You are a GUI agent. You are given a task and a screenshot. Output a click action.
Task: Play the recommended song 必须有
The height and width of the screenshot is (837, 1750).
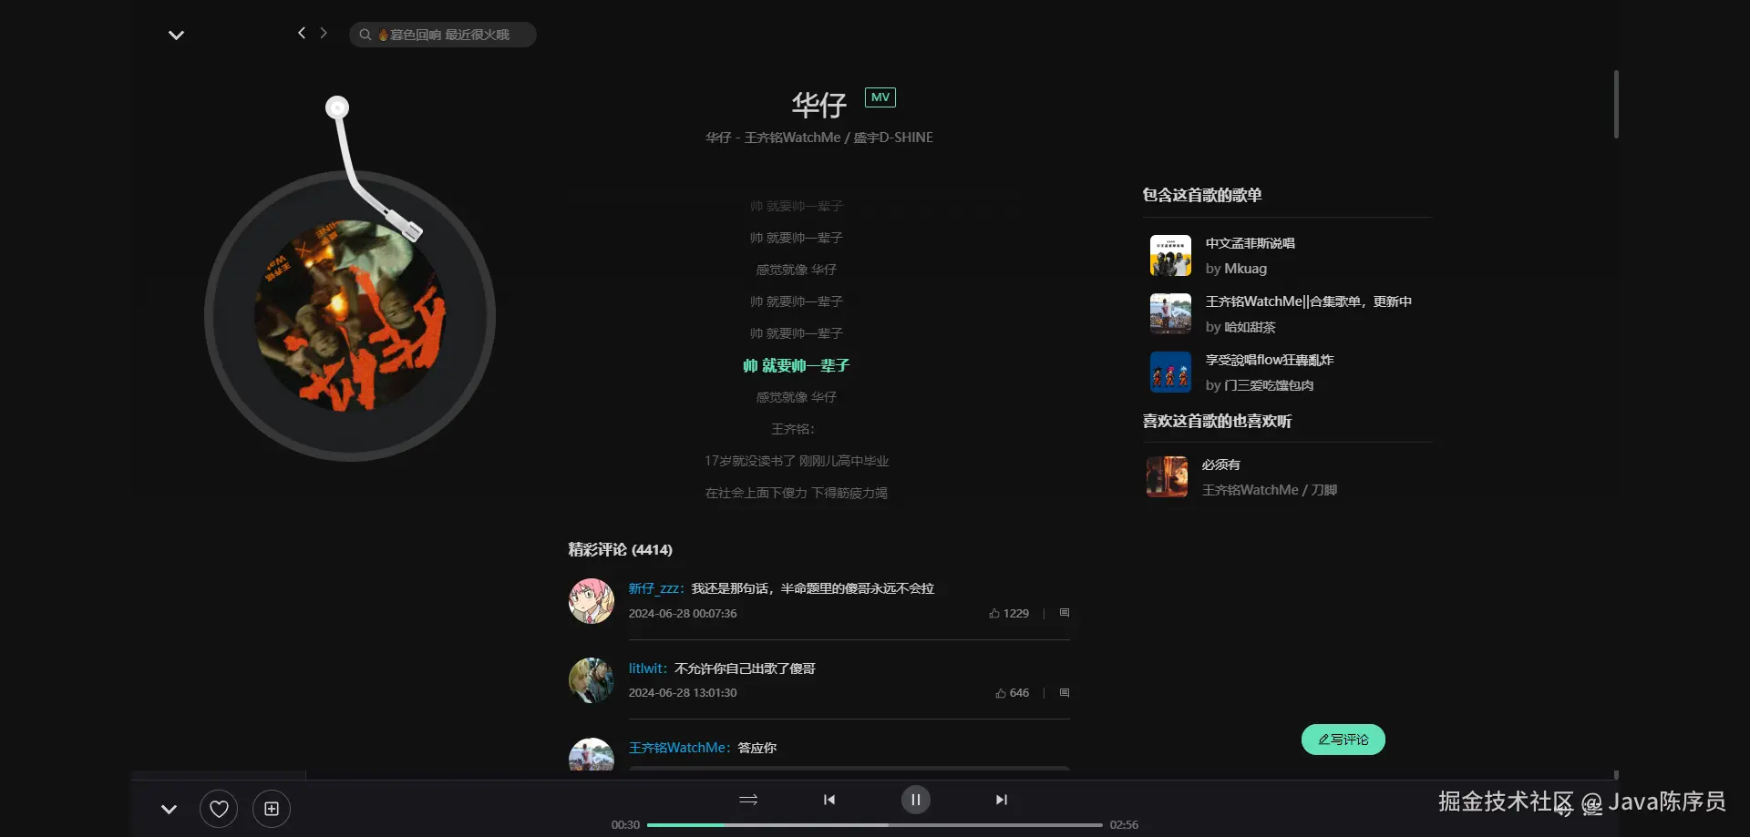tap(1220, 464)
